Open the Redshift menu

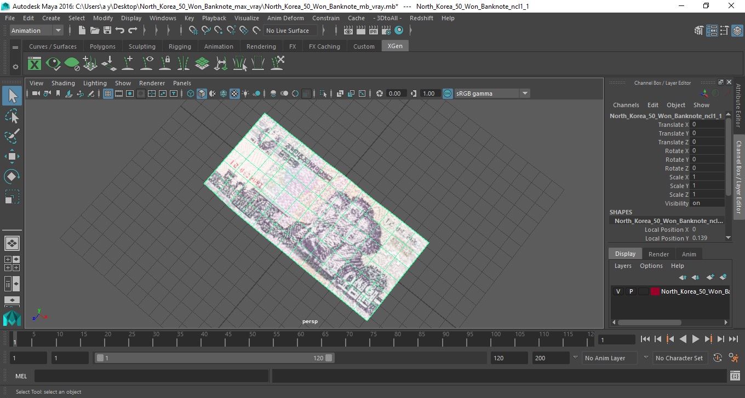pos(421,18)
